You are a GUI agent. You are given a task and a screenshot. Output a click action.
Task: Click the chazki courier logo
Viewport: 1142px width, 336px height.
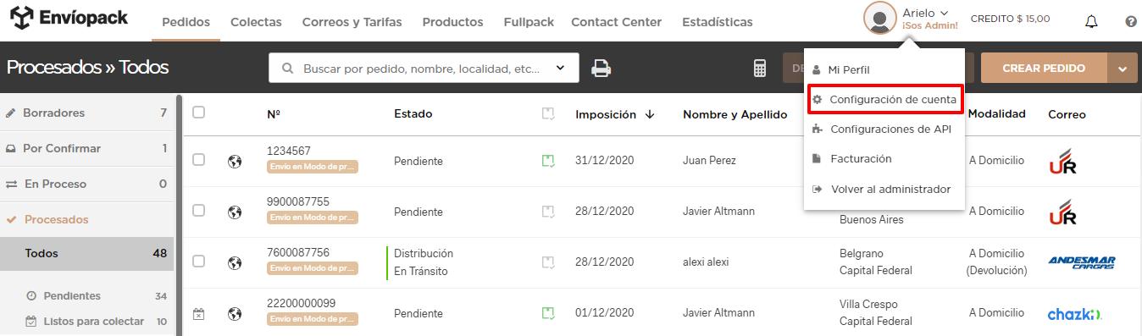pos(1073,314)
